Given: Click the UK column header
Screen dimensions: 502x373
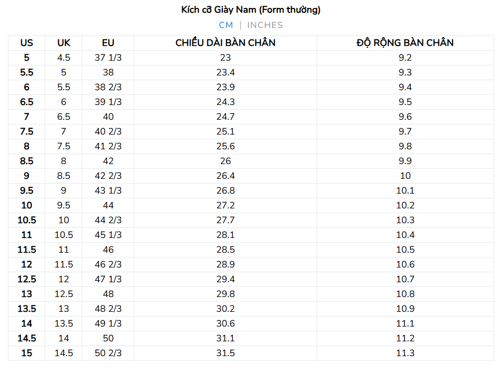Looking at the screenshot, I should tap(64, 43).
